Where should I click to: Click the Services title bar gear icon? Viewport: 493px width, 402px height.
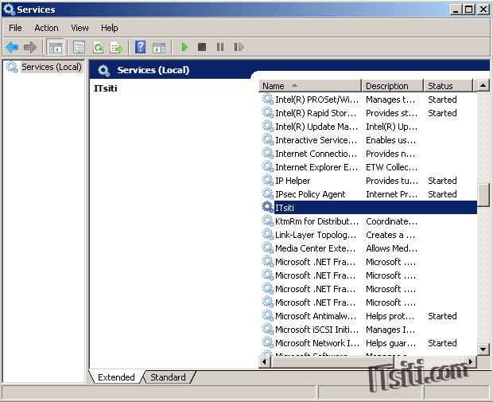click(9, 10)
